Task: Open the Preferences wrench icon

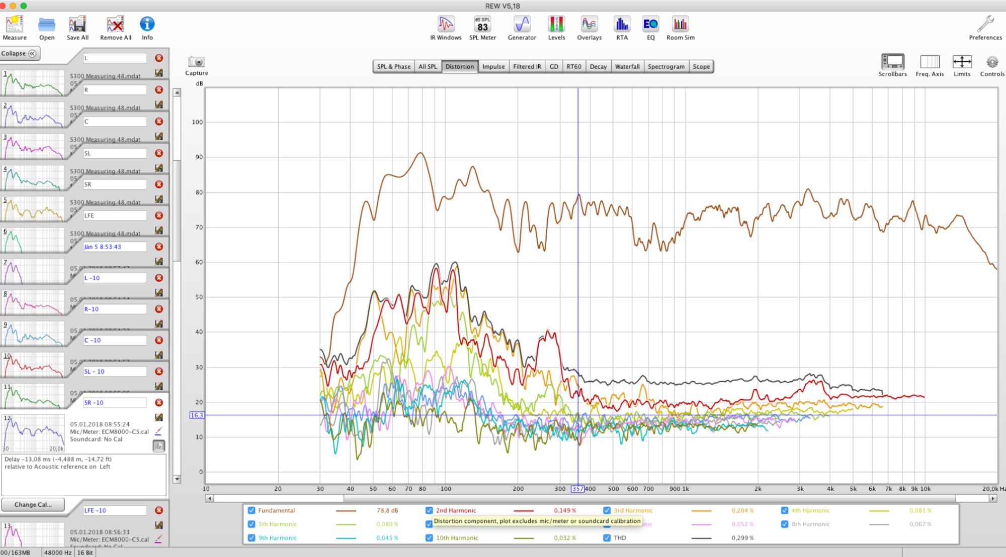Action: 985,25
